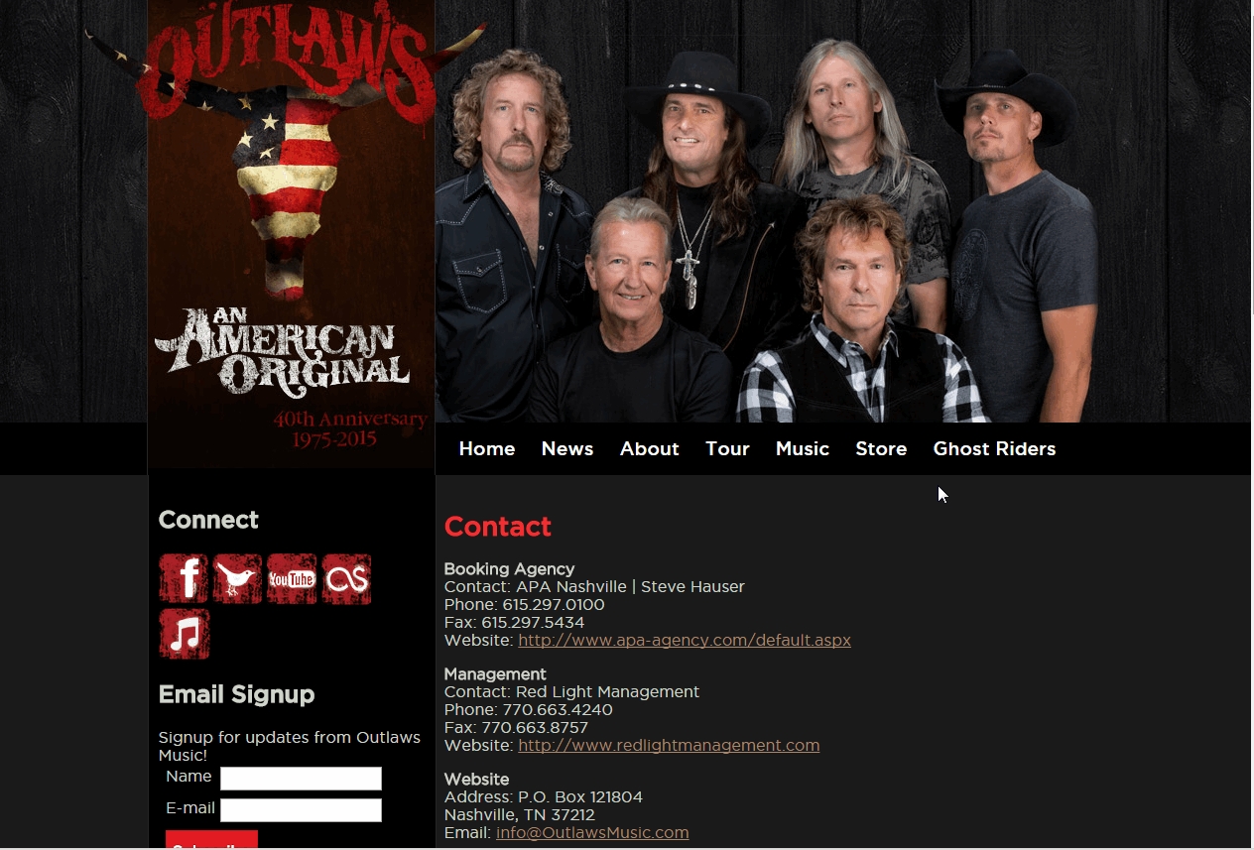The image size is (1254, 850).
Task: Click the info@OutlawsMusic.com email link
Action: [x=592, y=833]
